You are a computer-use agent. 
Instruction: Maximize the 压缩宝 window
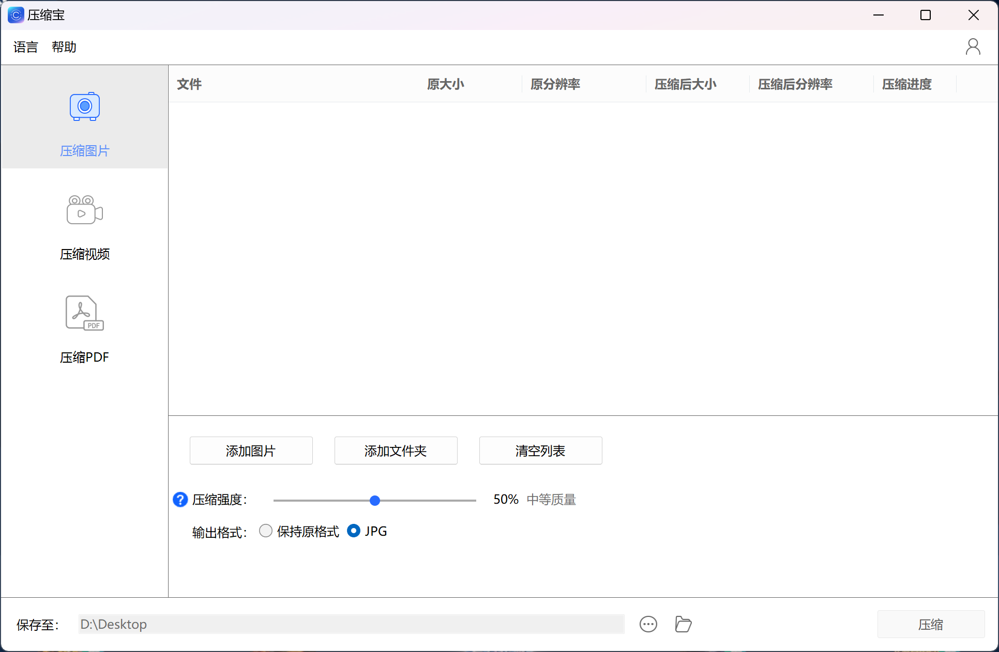pos(926,15)
